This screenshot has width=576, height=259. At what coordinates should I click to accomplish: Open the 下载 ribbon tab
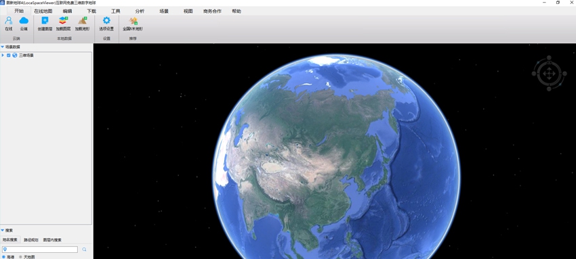coord(91,11)
